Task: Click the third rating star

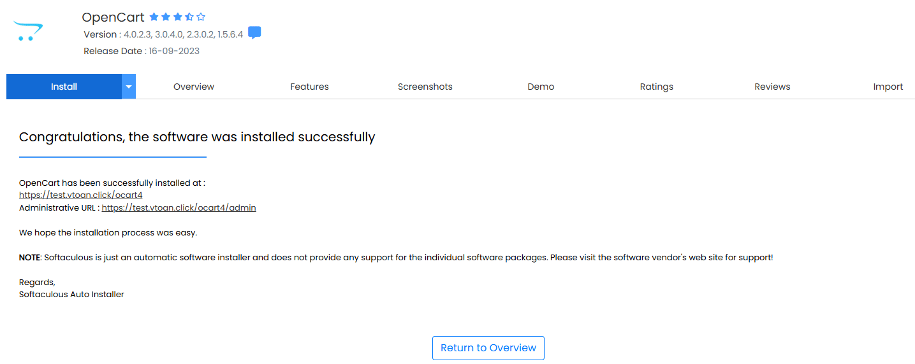Action: click(x=177, y=17)
